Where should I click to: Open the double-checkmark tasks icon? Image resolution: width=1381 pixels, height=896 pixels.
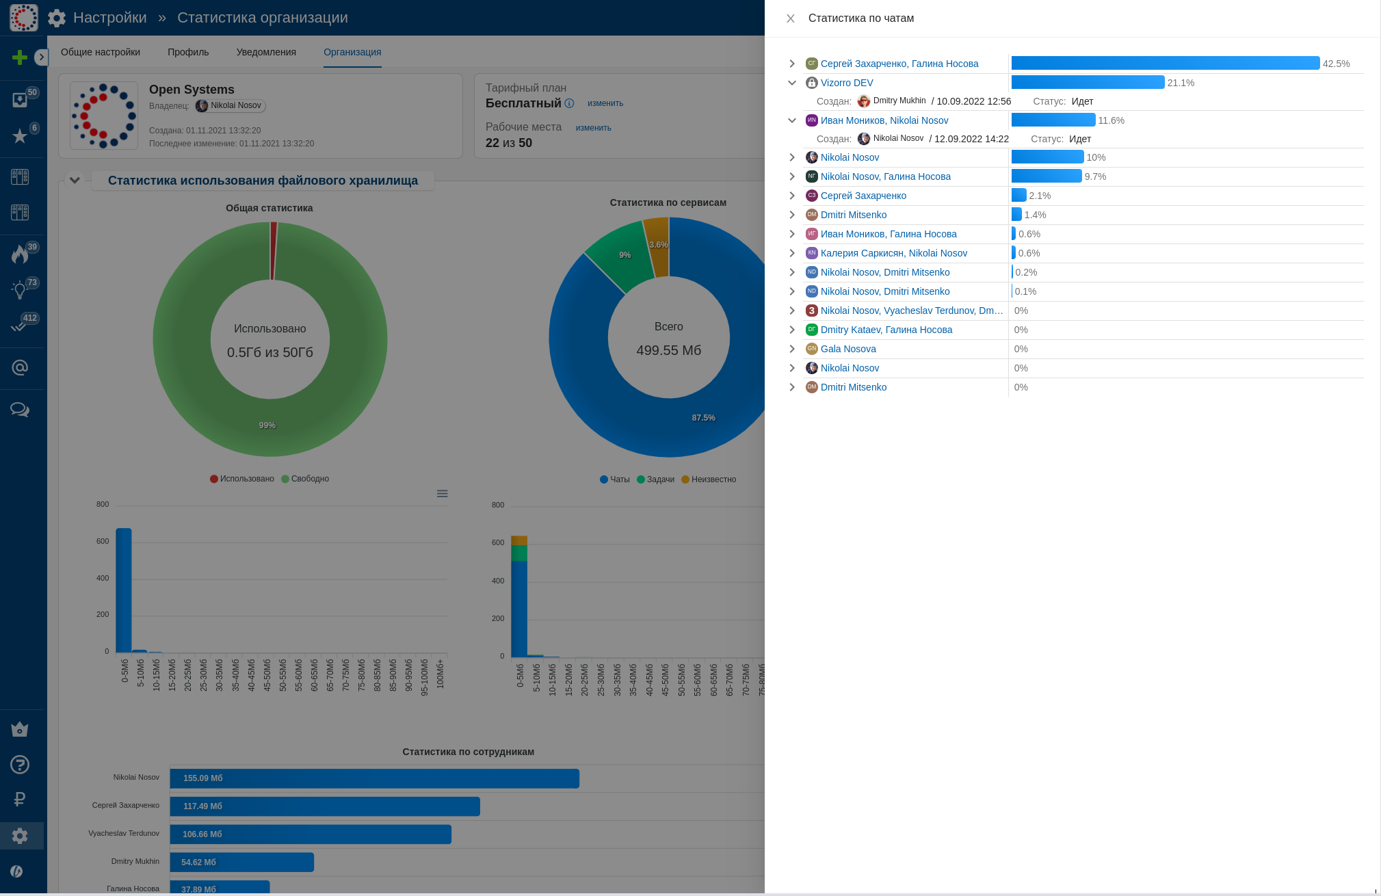(18, 326)
